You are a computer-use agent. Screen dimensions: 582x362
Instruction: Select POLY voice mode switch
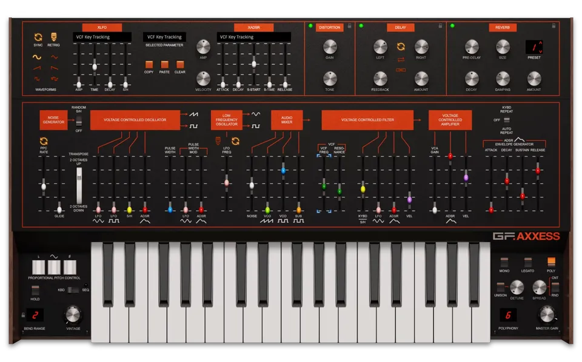551,262
